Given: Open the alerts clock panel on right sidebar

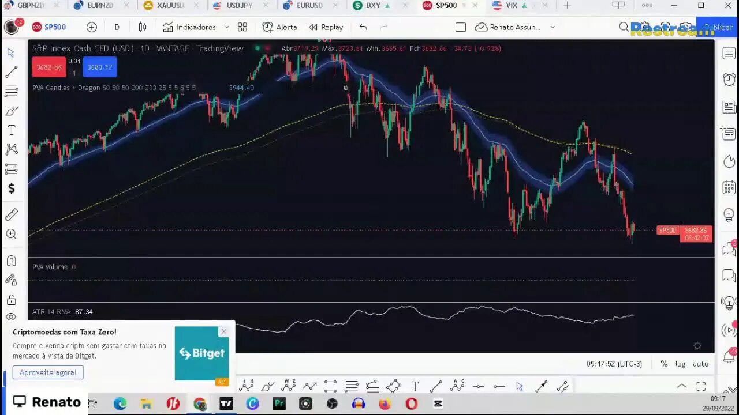Looking at the screenshot, I should pyautogui.click(x=729, y=80).
